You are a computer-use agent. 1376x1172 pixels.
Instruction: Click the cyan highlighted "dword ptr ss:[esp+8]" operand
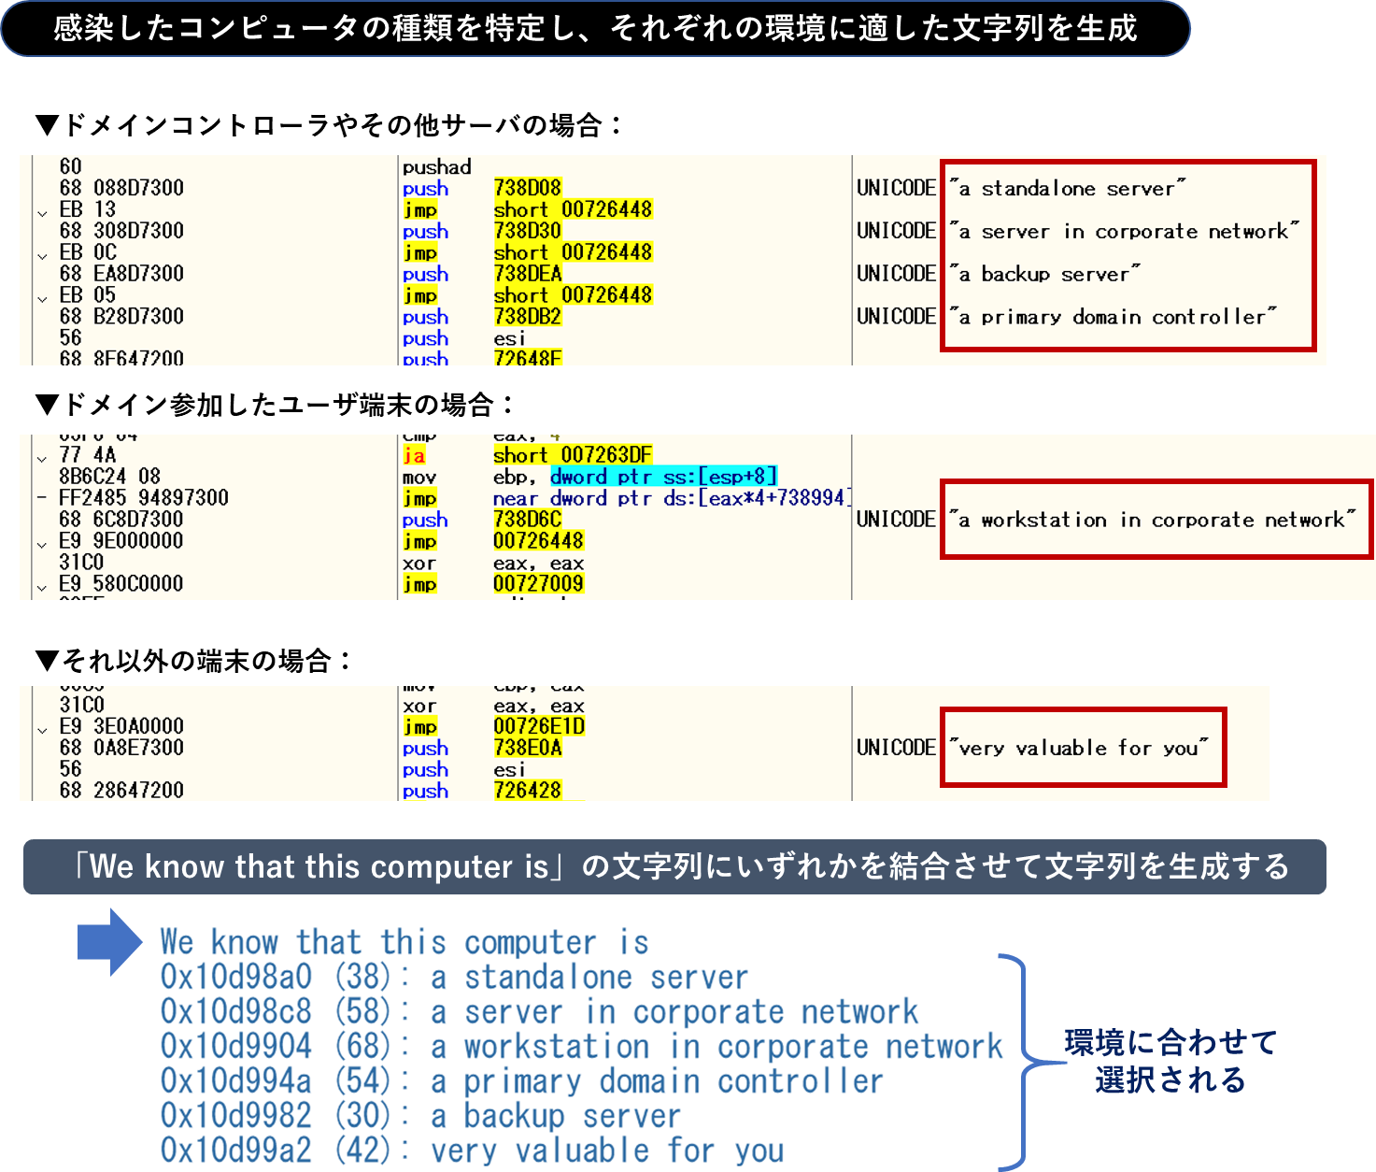tap(663, 477)
